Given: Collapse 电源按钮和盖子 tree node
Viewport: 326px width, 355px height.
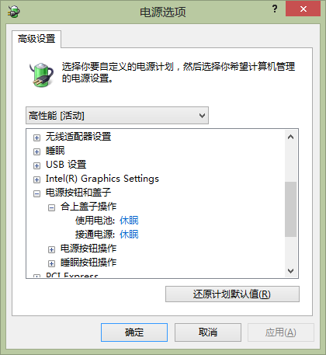Looking at the screenshot, I should [36, 193].
